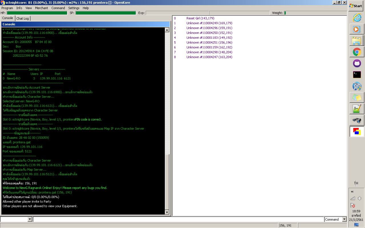
Task: Click the command input field at the bottom
Action: click(x=177, y=219)
